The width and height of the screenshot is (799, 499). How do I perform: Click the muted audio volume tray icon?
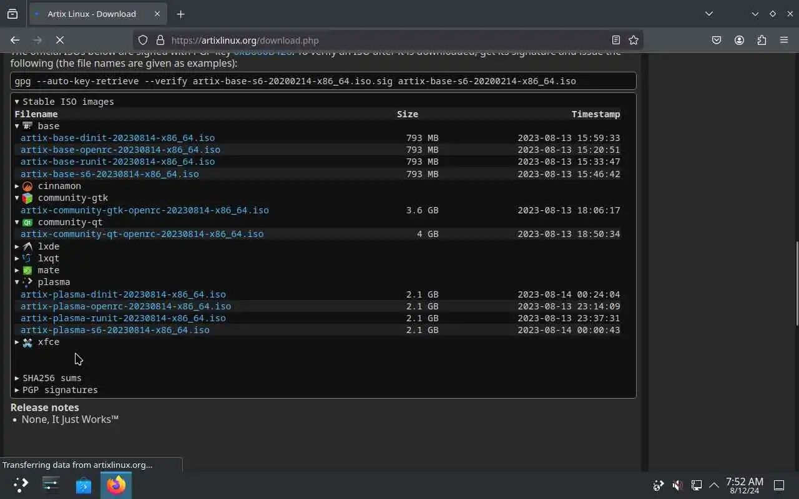(x=677, y=485)
